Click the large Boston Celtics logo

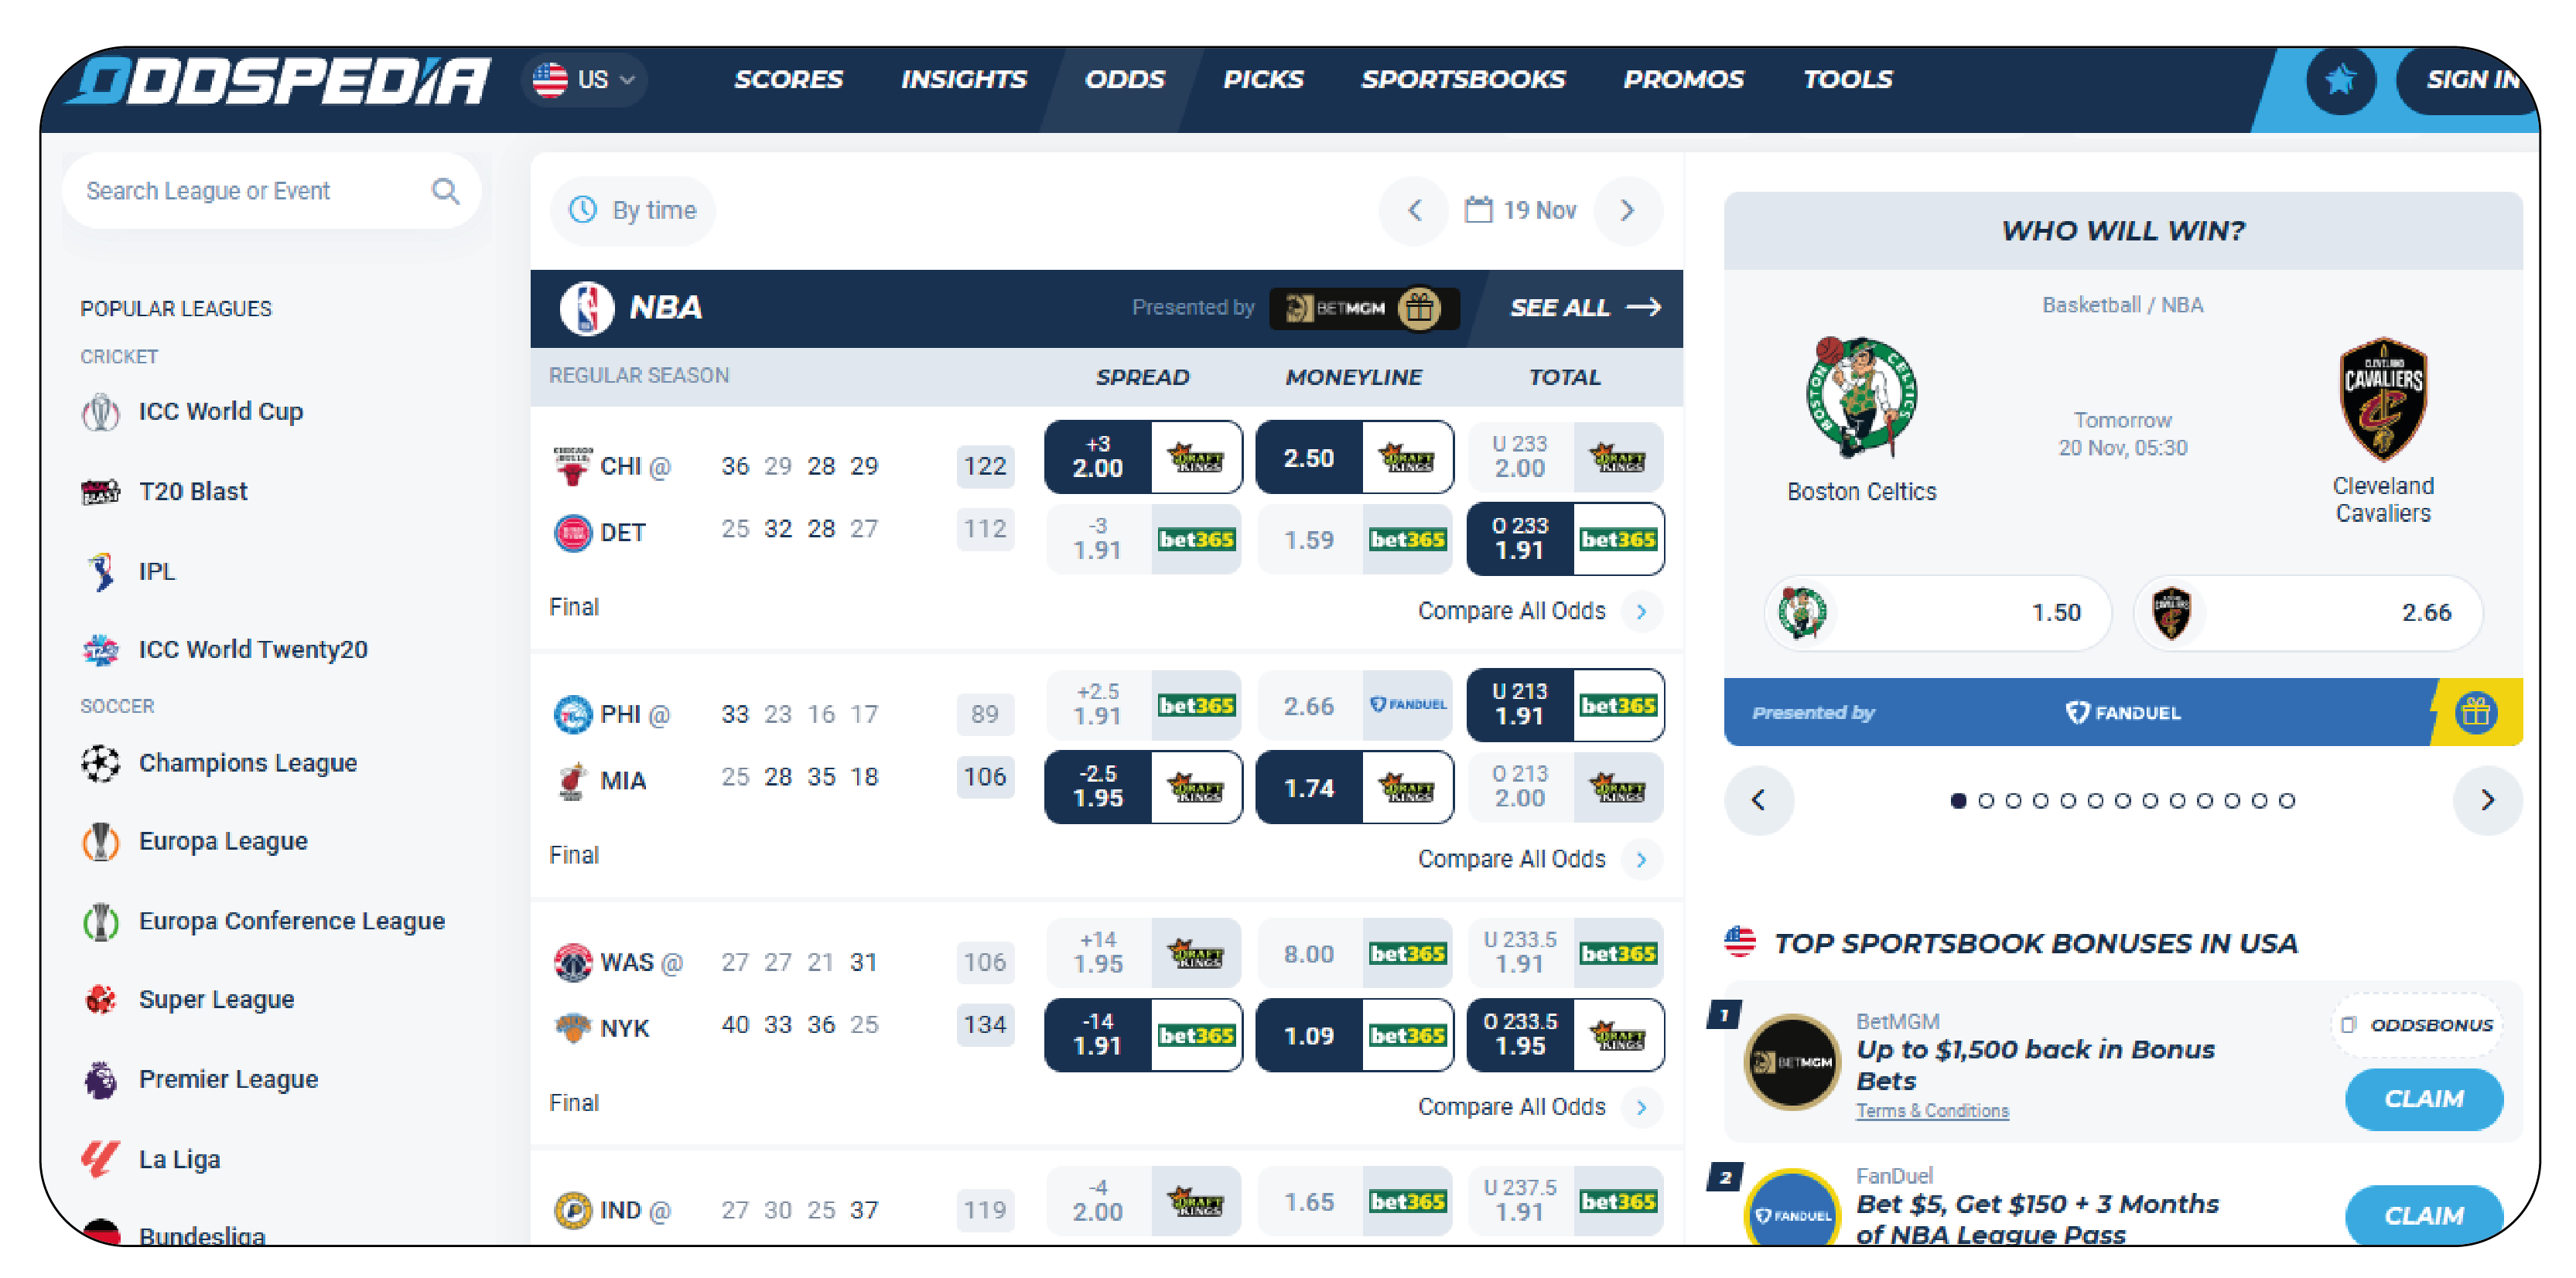tap(1861, 397)
